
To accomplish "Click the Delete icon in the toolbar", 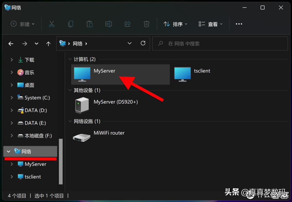I will tap(146, 24).
